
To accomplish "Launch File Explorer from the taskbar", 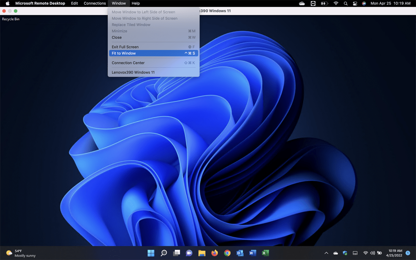I will point(202,253).
